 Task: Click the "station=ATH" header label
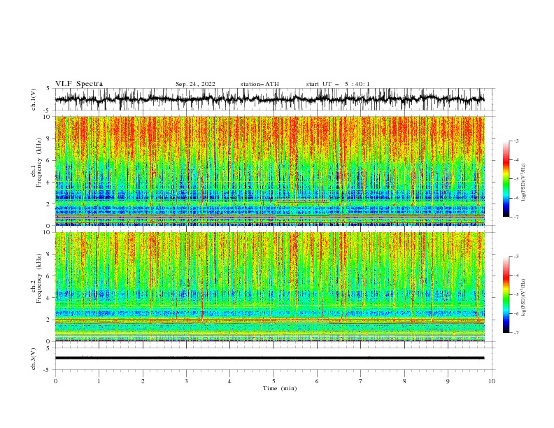(x=260, y=84)
